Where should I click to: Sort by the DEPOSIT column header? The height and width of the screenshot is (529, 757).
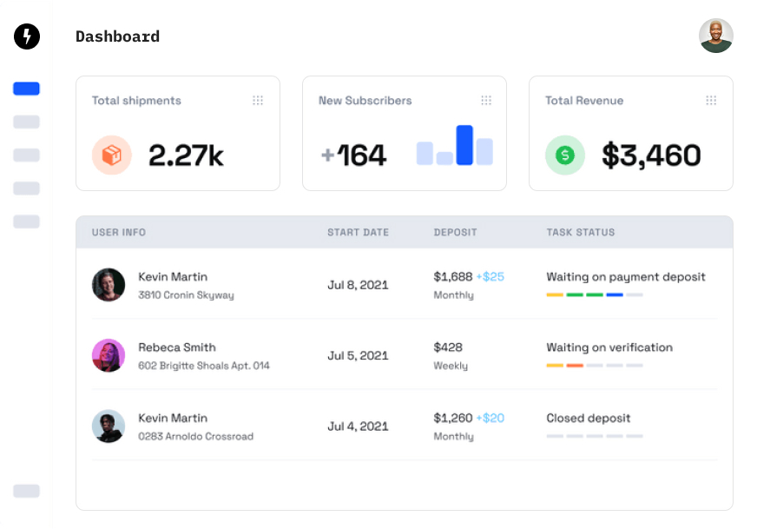(x=455, y=233)
